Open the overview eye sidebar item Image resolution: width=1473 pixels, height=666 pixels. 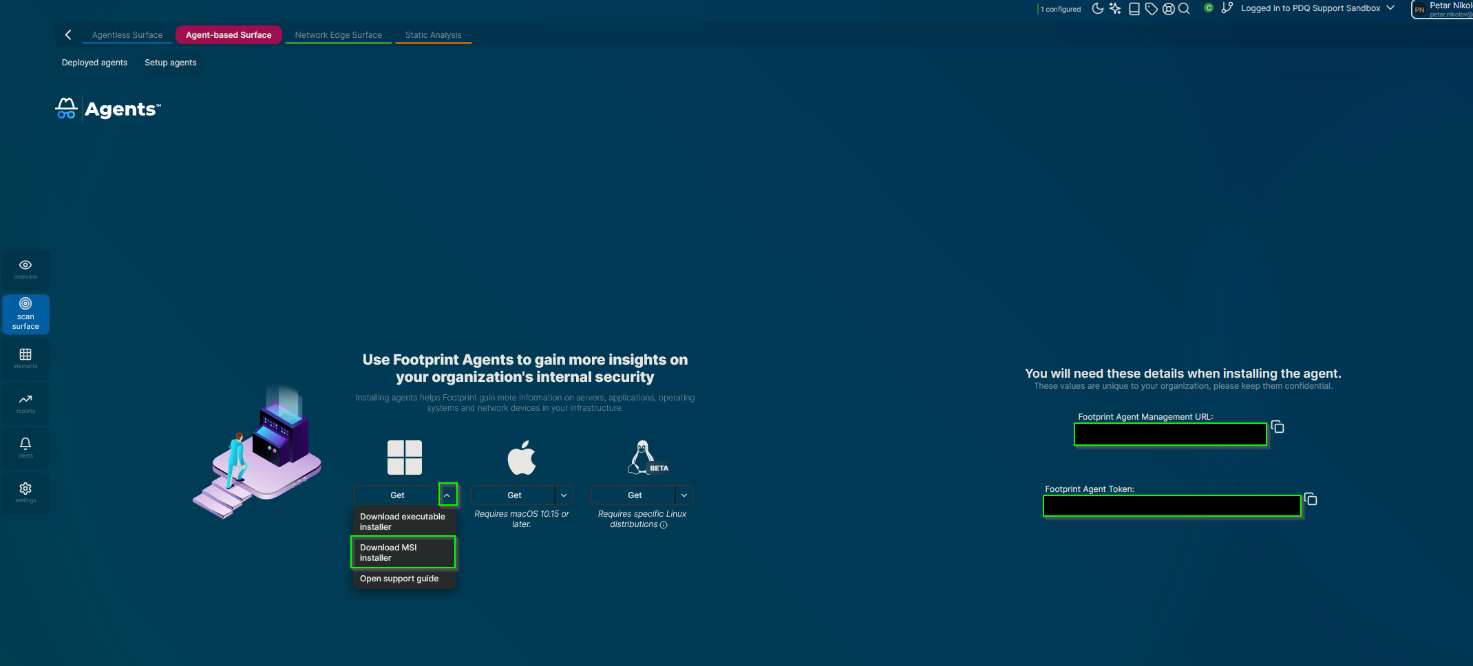click(25, 269)
